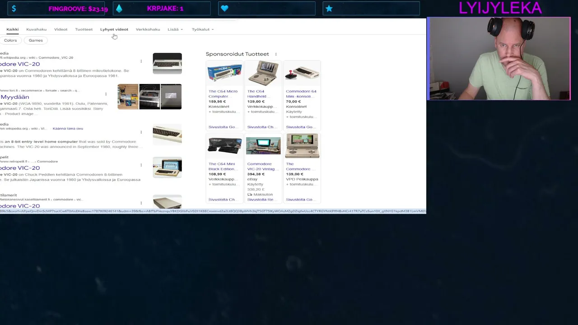The height and width of the screenshot is (325, 578).
Task: Expand the Työkalut dropdown
Action: 203,29
